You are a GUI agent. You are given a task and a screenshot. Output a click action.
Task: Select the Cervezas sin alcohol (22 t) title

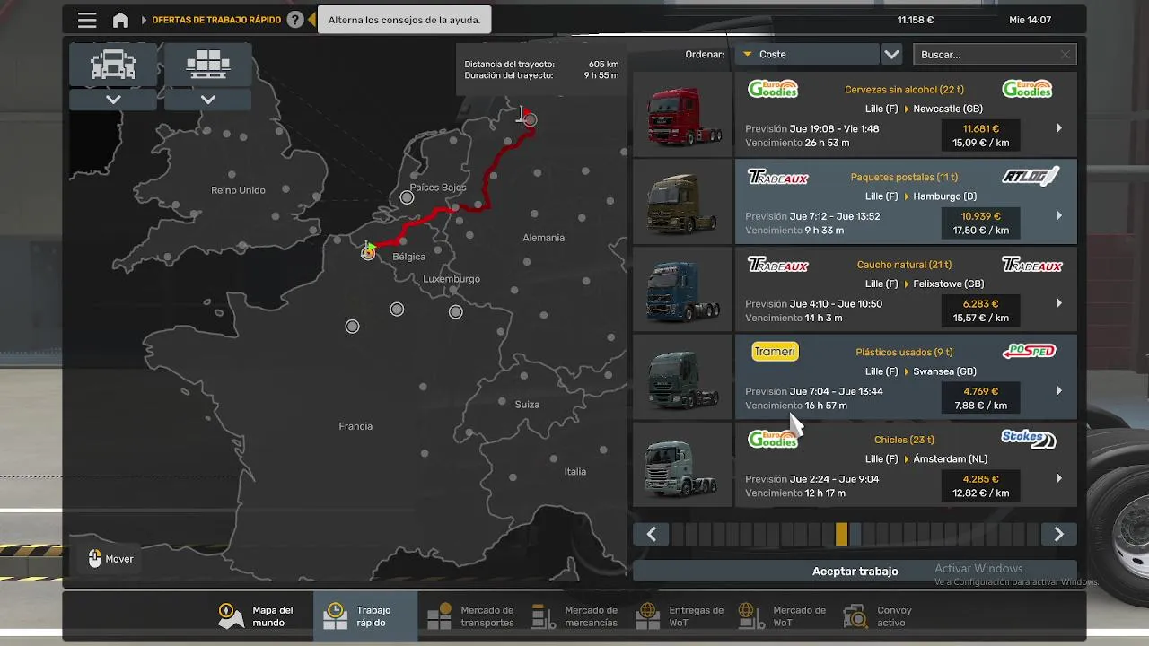pos(904,90)
